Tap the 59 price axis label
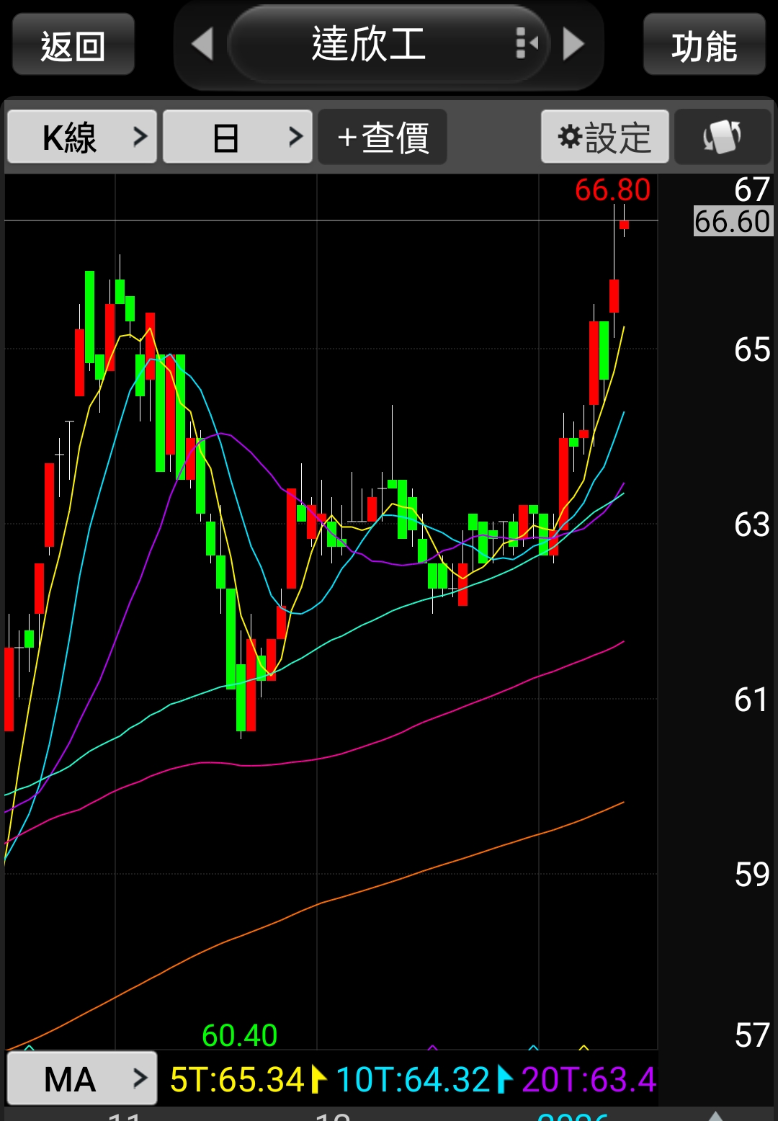778x1121 pixels. [x=752, y=875]
